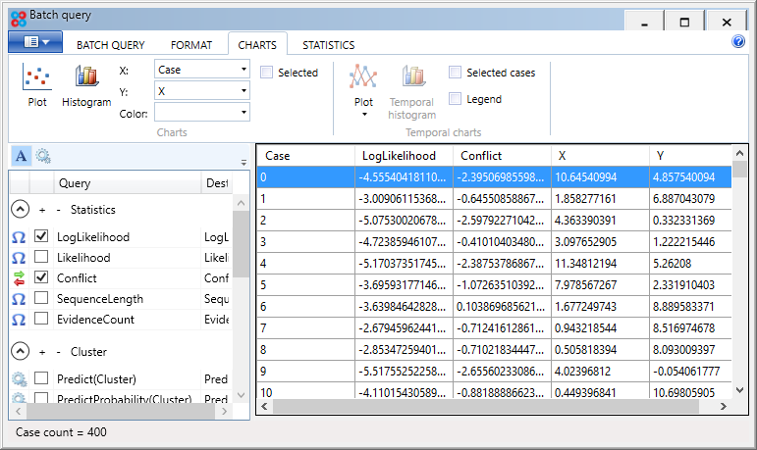The height and width of the screenshot is (450, 757).
Task: Toggle the Selected checkbox in Charts
Action: click(266, 73)
